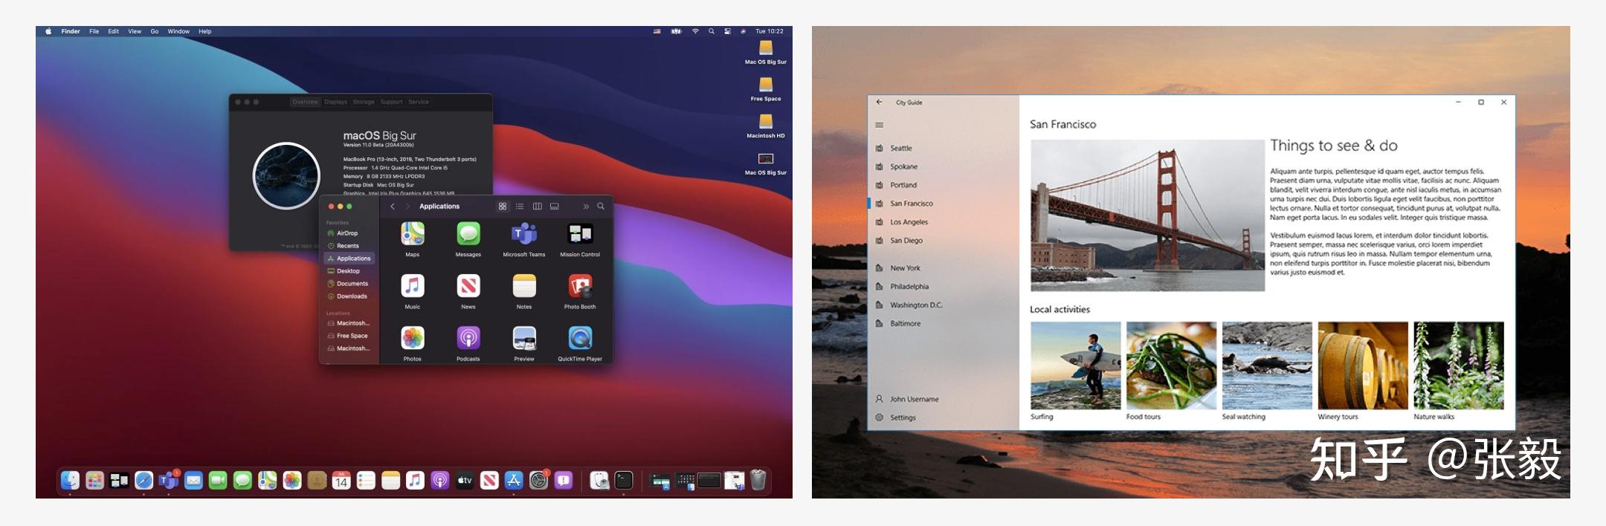Screen dimensions: 1606x526
Task: Open QuickTime Player in Finder Applications window
Action: click(x=580, y=338)
